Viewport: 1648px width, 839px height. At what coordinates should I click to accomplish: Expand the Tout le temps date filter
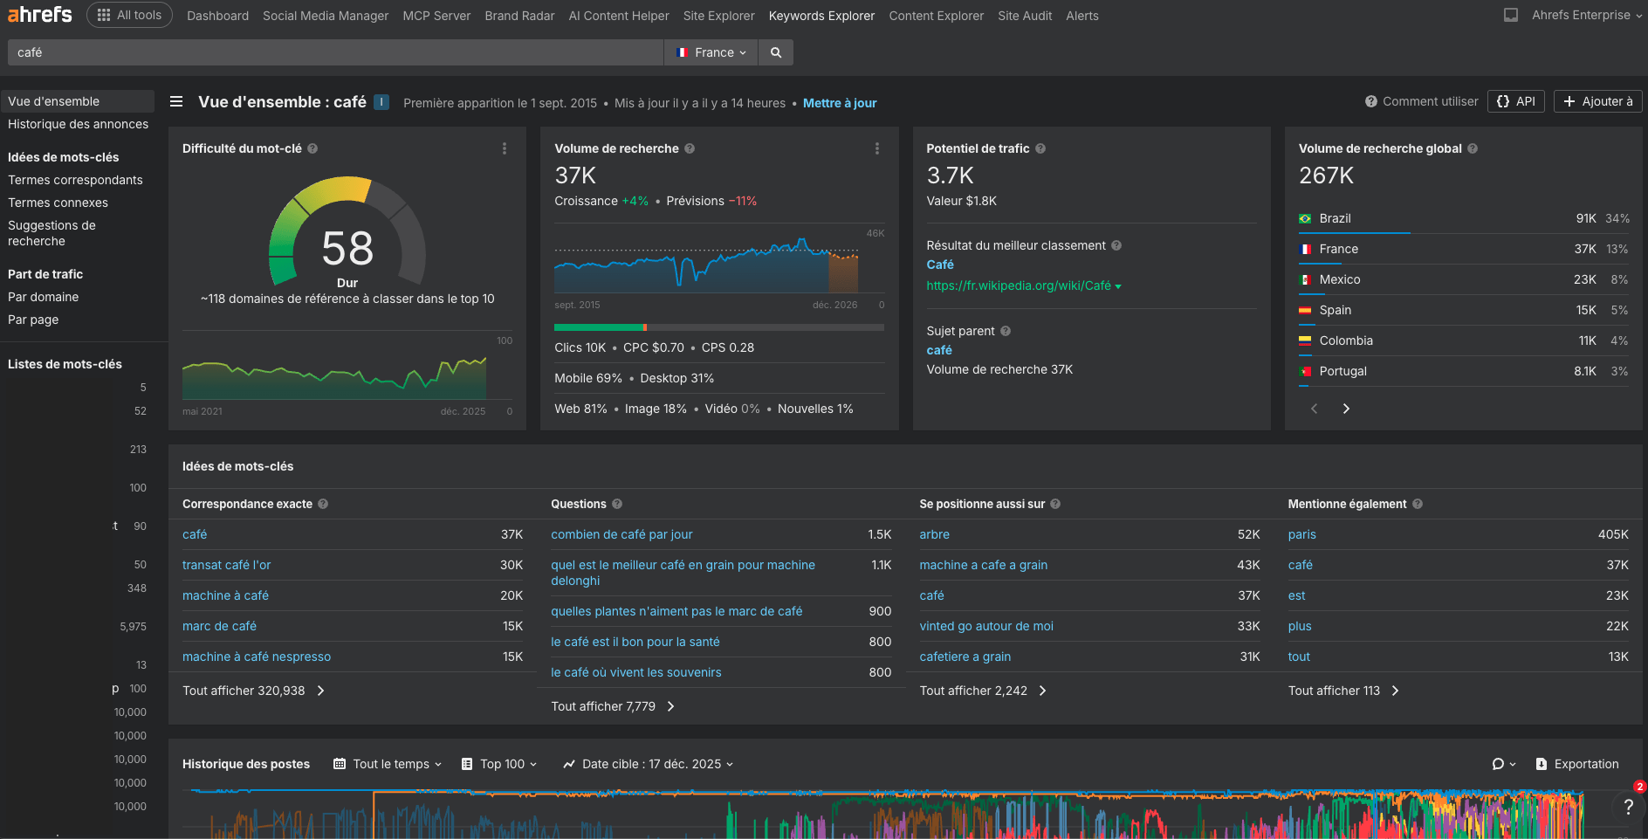[x=388, y=764]
